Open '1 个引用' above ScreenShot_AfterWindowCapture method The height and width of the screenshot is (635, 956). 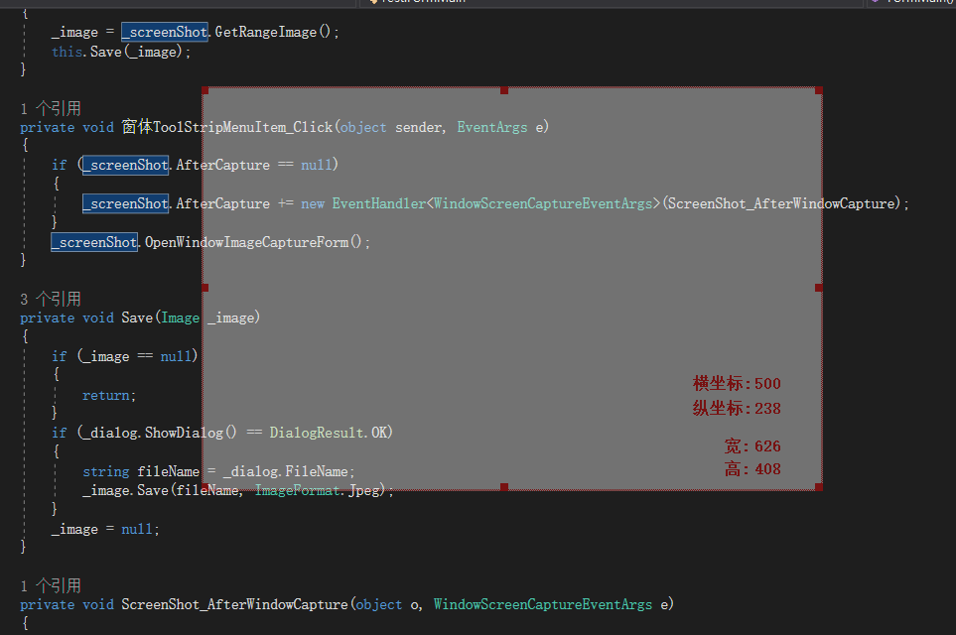click(x=51, y=585)
